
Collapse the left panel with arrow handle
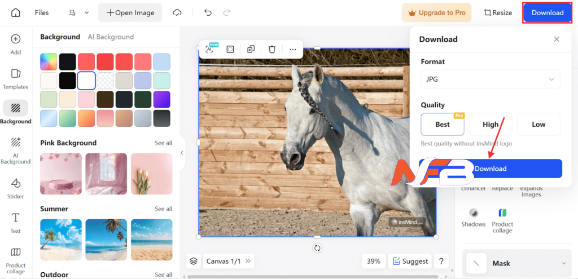(x=182, y=153)
